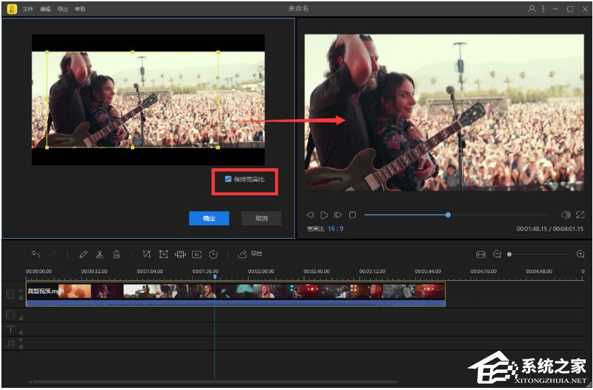Select the crop tool icon
593x390 pixels.
pos(146,254)
